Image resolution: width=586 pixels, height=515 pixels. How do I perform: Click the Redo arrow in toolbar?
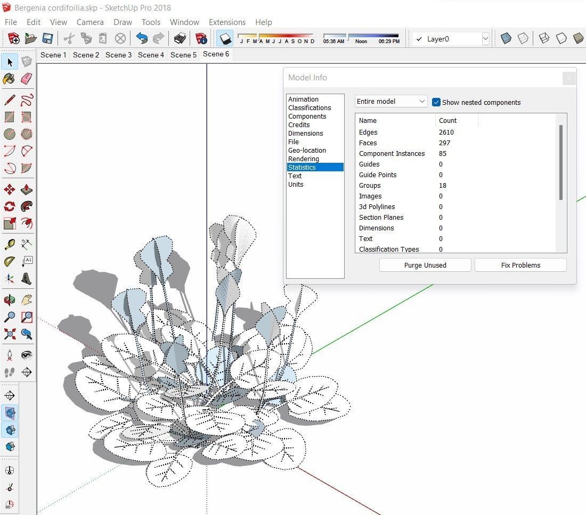(x=158, y=38)
